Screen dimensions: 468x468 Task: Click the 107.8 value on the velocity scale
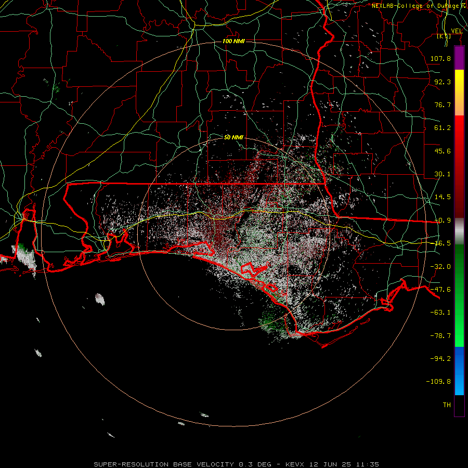click(440, 58)
